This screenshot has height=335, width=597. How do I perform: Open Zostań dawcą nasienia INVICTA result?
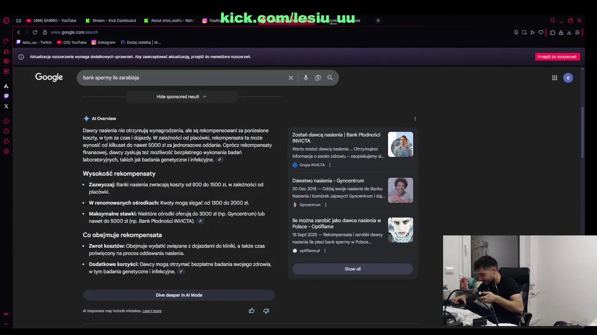click(336, 138)
